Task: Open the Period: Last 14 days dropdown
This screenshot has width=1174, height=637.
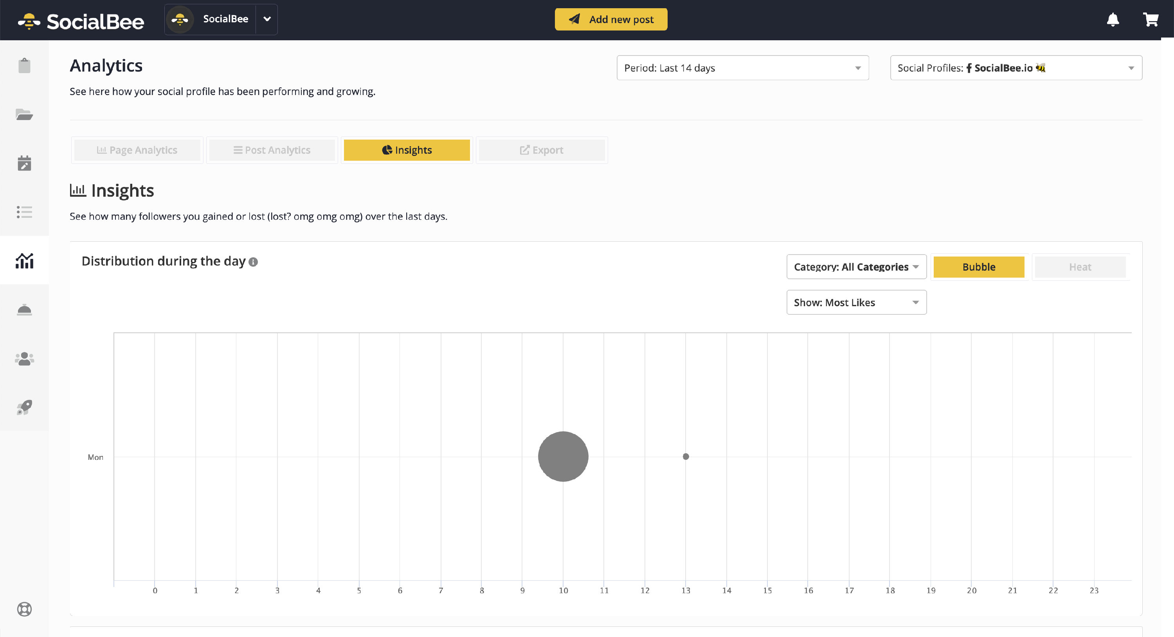Action: 742,68
